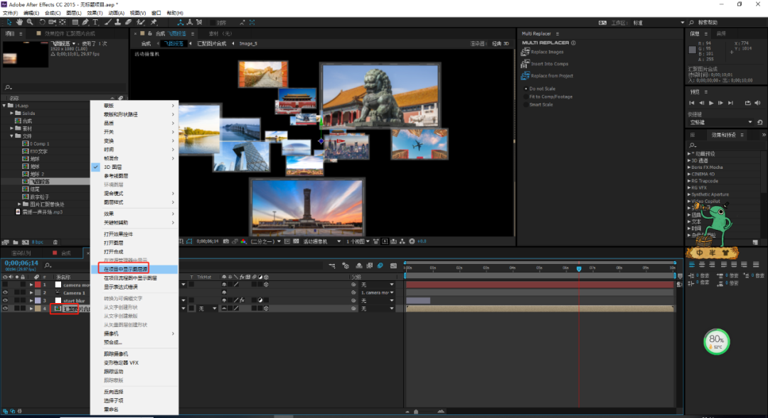Select the Type (T) tool
Image resolution: width=768 pixels, height=418 pixels.
[x=95, y=22]
